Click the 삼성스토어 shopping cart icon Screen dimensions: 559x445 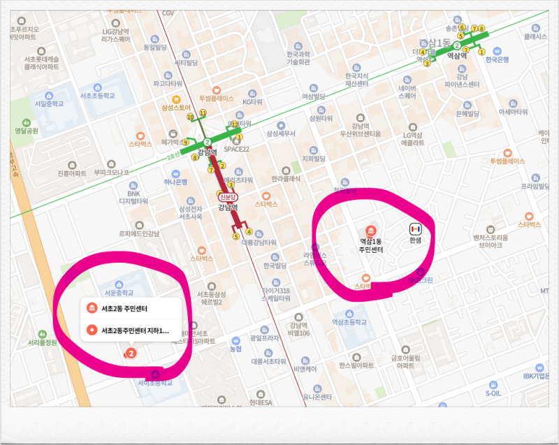coord(176,99)
